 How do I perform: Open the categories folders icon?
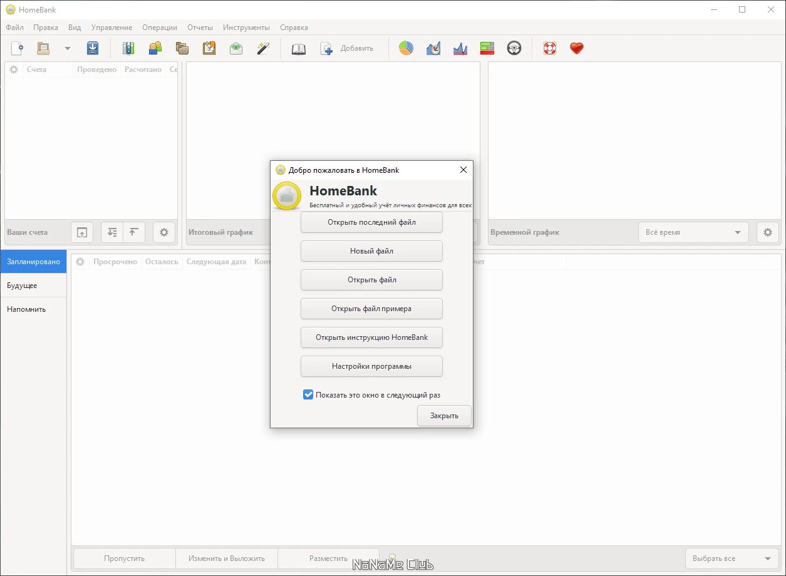pos(182,48)
